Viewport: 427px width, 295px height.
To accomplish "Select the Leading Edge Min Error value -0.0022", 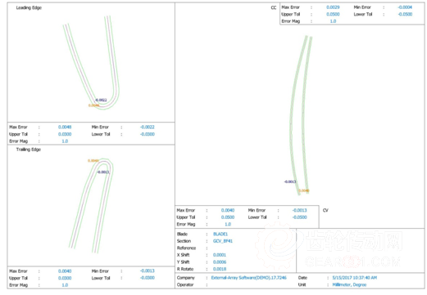I will point(148,127).
